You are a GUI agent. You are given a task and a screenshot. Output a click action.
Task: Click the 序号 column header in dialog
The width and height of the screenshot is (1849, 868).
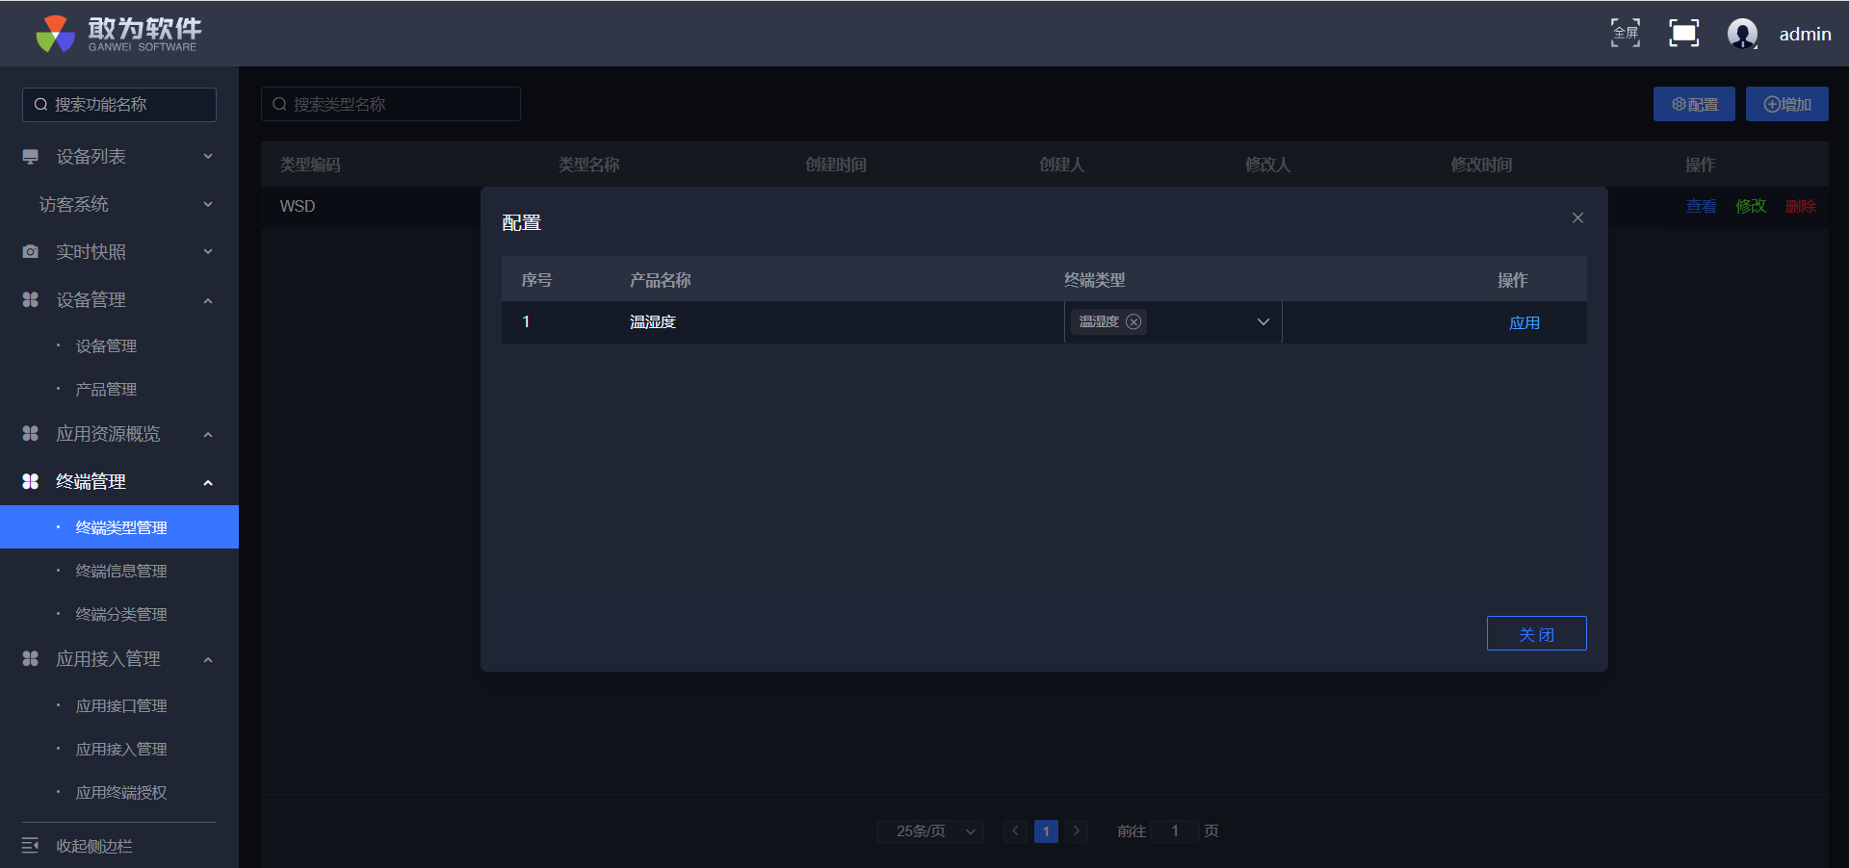(x=536, y=280)
